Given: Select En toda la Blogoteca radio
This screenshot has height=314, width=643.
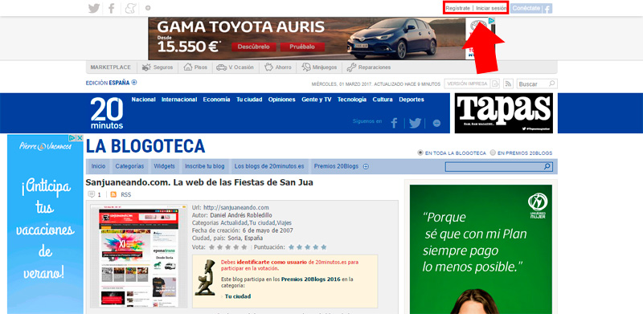Looking at the screenshot, I should point(420,153).
